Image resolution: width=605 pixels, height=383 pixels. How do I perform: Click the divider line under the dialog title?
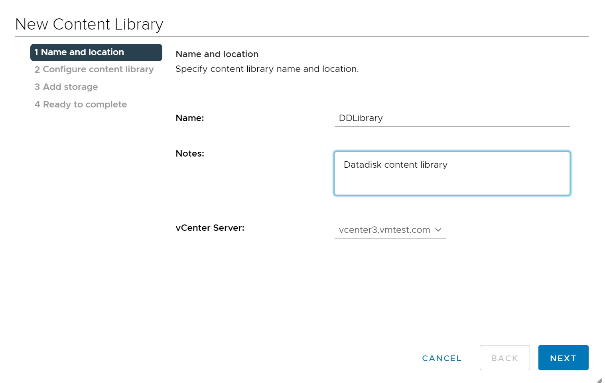tap(302, 37)
